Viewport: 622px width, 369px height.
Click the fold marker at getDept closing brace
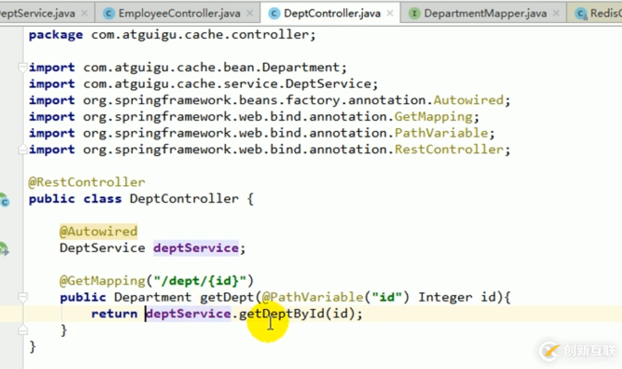[x=23, y=330]
